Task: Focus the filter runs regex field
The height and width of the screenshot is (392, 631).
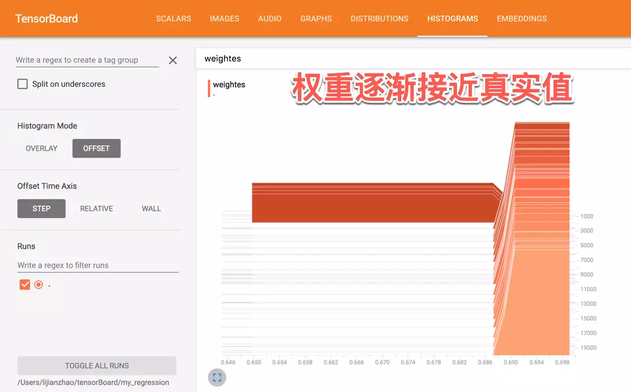Action: [98, 265]
